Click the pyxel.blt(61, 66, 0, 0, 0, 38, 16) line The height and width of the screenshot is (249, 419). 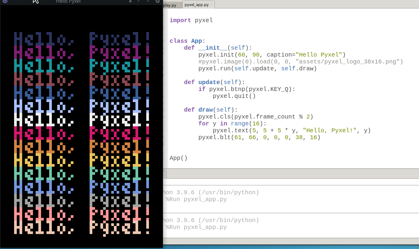tap(260, 137)
